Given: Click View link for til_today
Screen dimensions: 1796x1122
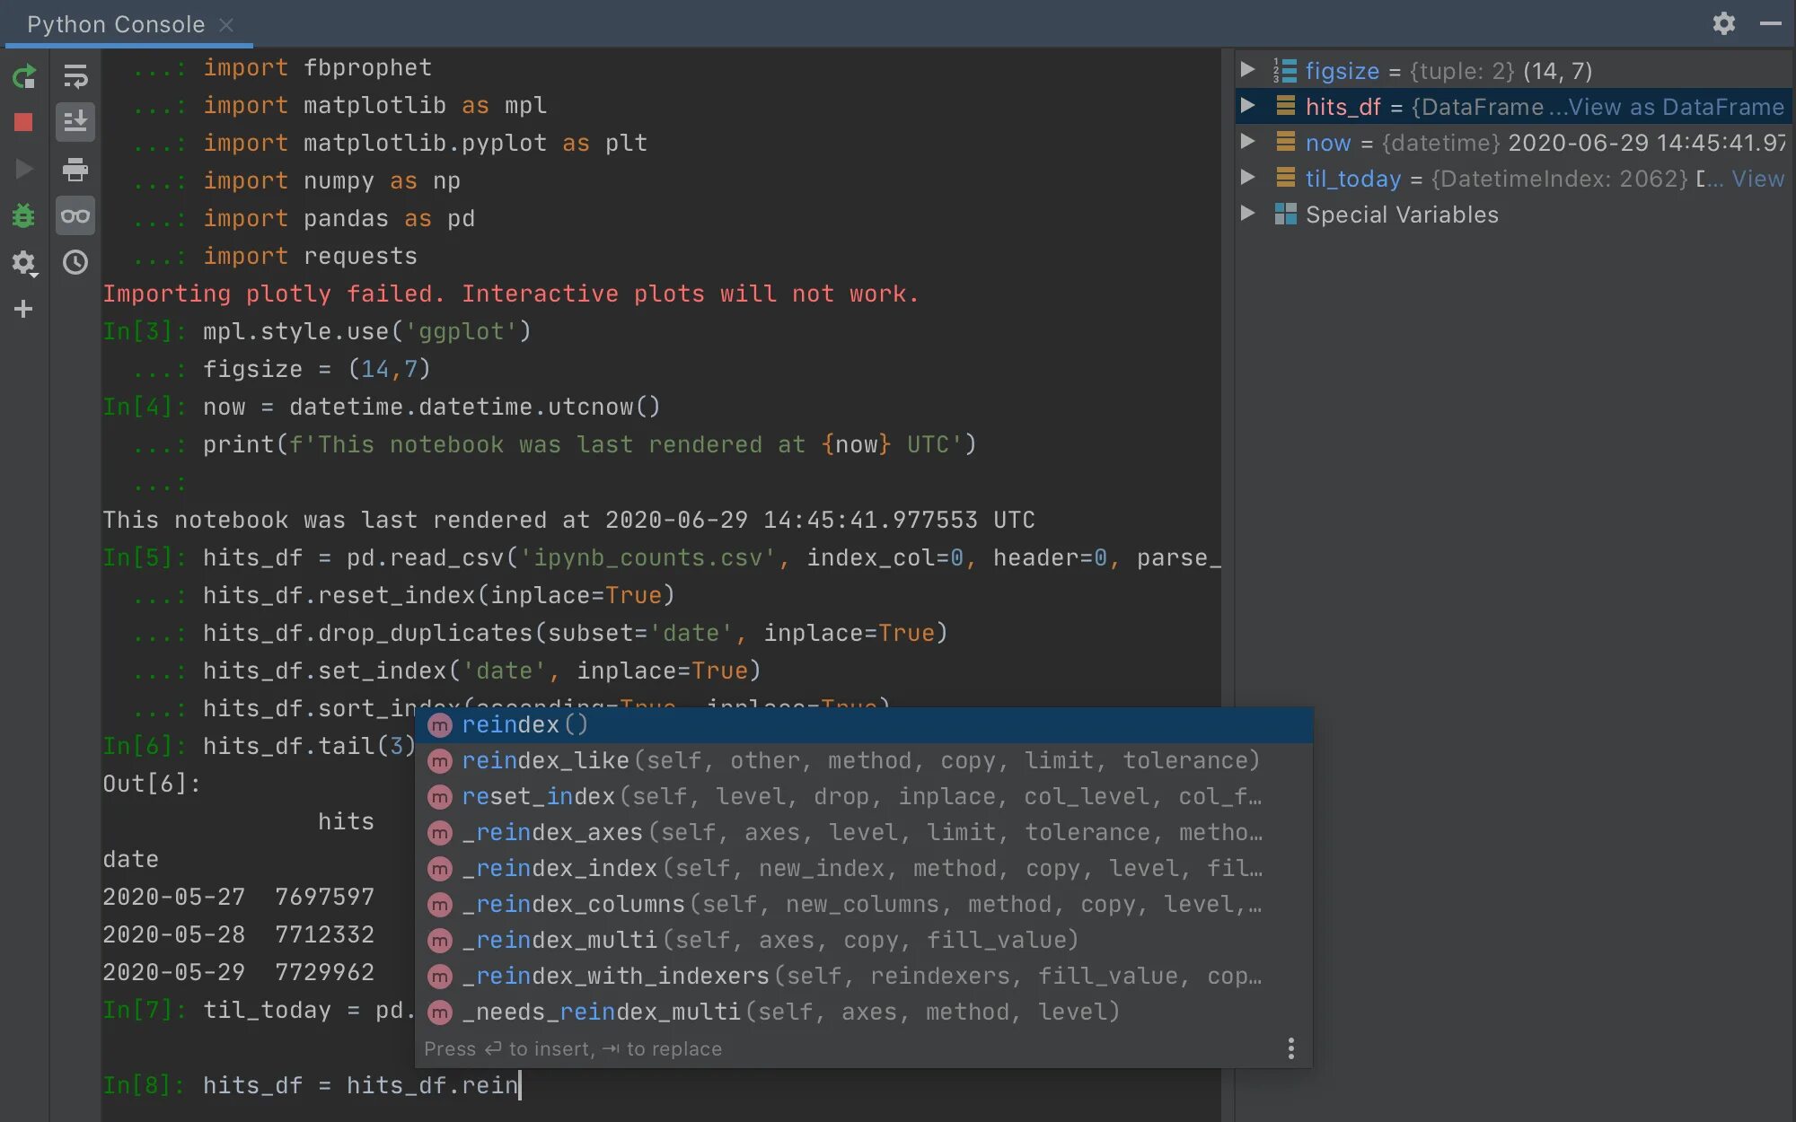Looking at the screenshot, I should pos(1757,179).
